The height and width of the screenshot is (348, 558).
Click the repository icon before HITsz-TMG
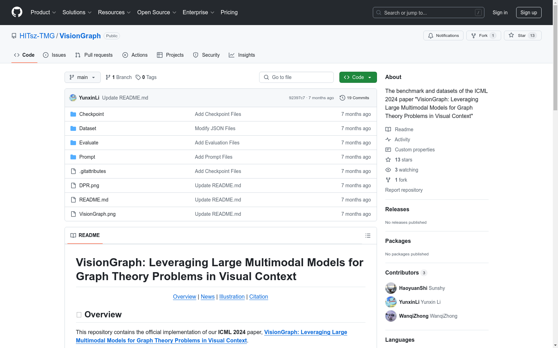[14, 36]
